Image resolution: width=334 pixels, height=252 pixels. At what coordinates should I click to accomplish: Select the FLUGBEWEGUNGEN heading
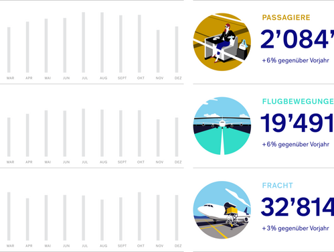pos(298,101)
